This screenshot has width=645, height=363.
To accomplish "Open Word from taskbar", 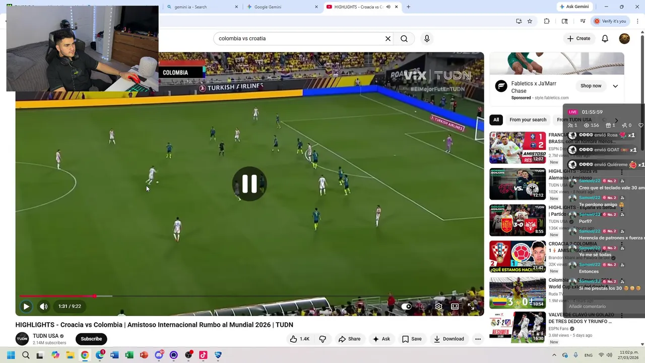I will (x=114, y=355).
